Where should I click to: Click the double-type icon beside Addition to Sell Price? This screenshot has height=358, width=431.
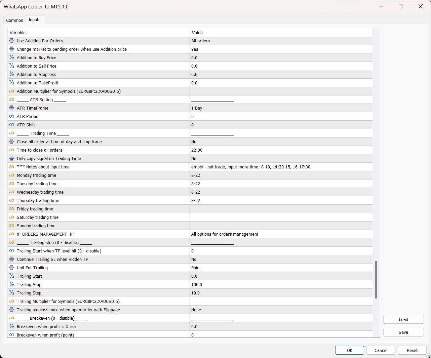coord(12,66)
